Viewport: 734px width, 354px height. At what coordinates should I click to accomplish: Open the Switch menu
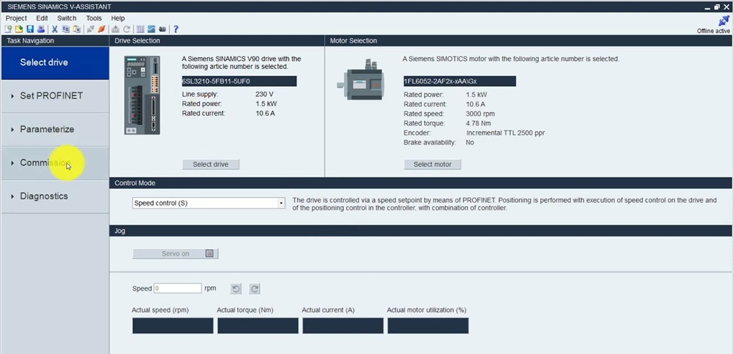point(67,18)
